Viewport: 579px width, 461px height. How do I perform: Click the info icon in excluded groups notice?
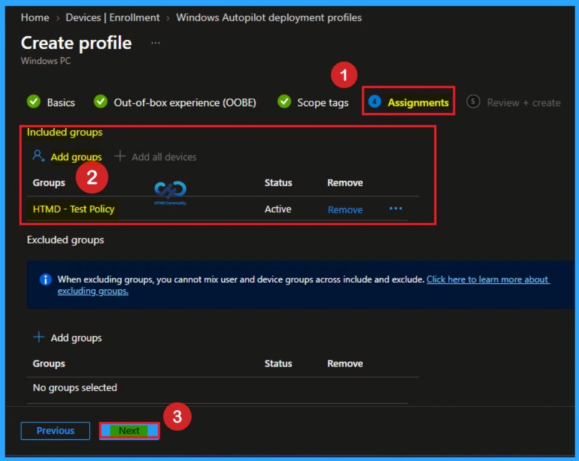tap(45, 279)
